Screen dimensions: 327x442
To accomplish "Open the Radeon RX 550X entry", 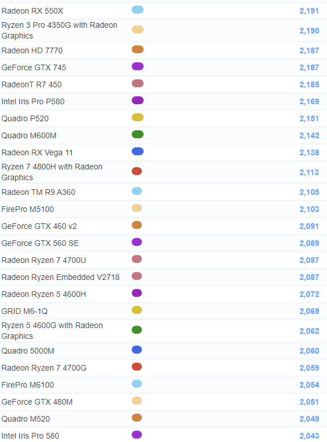I will [32, 11].
